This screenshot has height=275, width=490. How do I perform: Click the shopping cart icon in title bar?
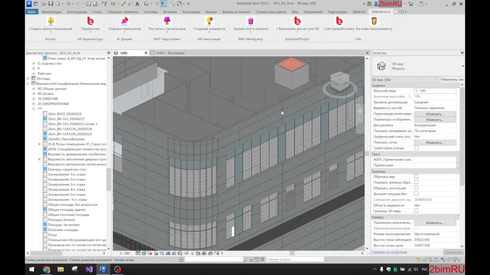tap(411, 4)
